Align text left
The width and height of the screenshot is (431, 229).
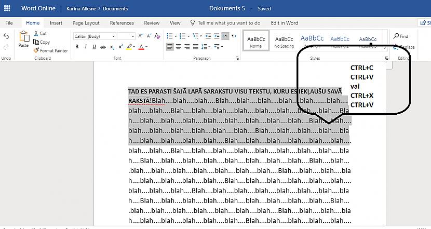[x=170, y=47]
